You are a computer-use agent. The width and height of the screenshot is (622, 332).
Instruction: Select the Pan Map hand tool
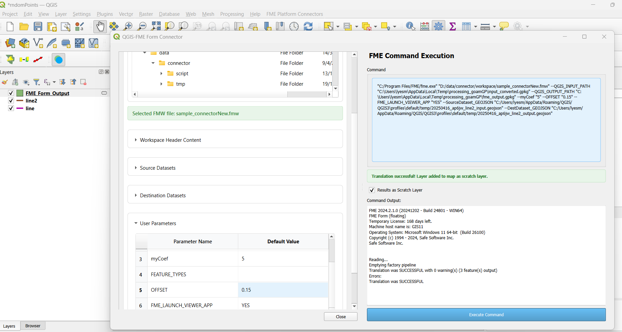[100, 27]
